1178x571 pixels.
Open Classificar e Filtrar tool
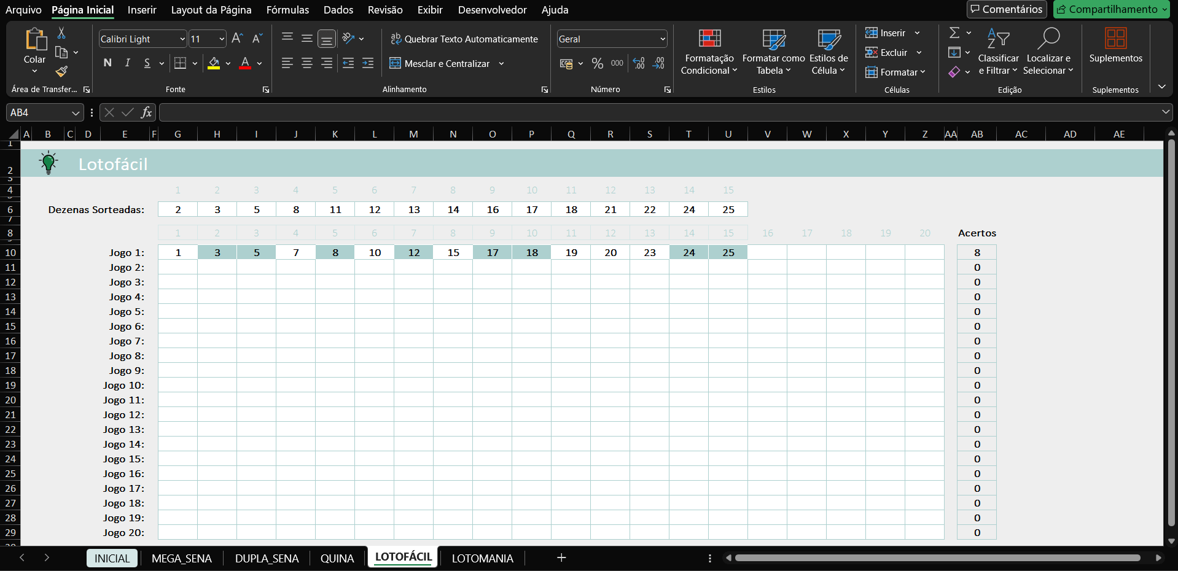pos(998,52)
